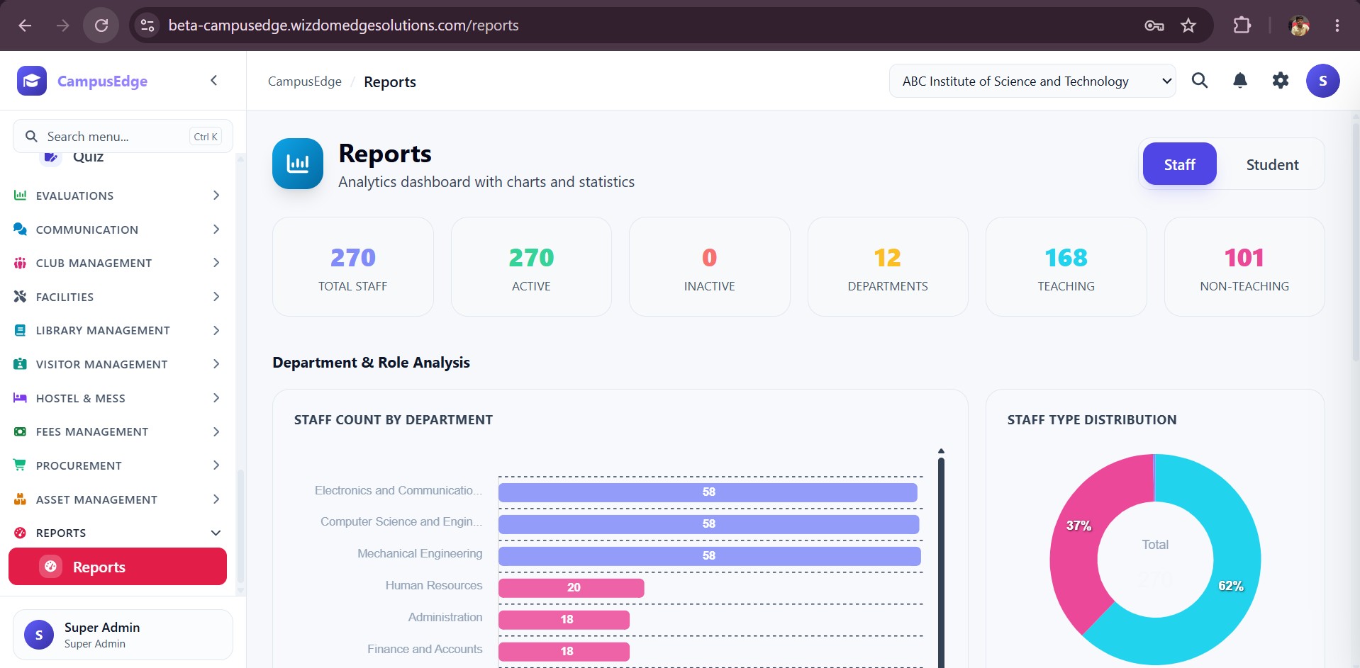The width and height of the screenshot is (1360, 668).
Task: Expand the Evaluations menu chevron
Action: [x=216, y=195]
